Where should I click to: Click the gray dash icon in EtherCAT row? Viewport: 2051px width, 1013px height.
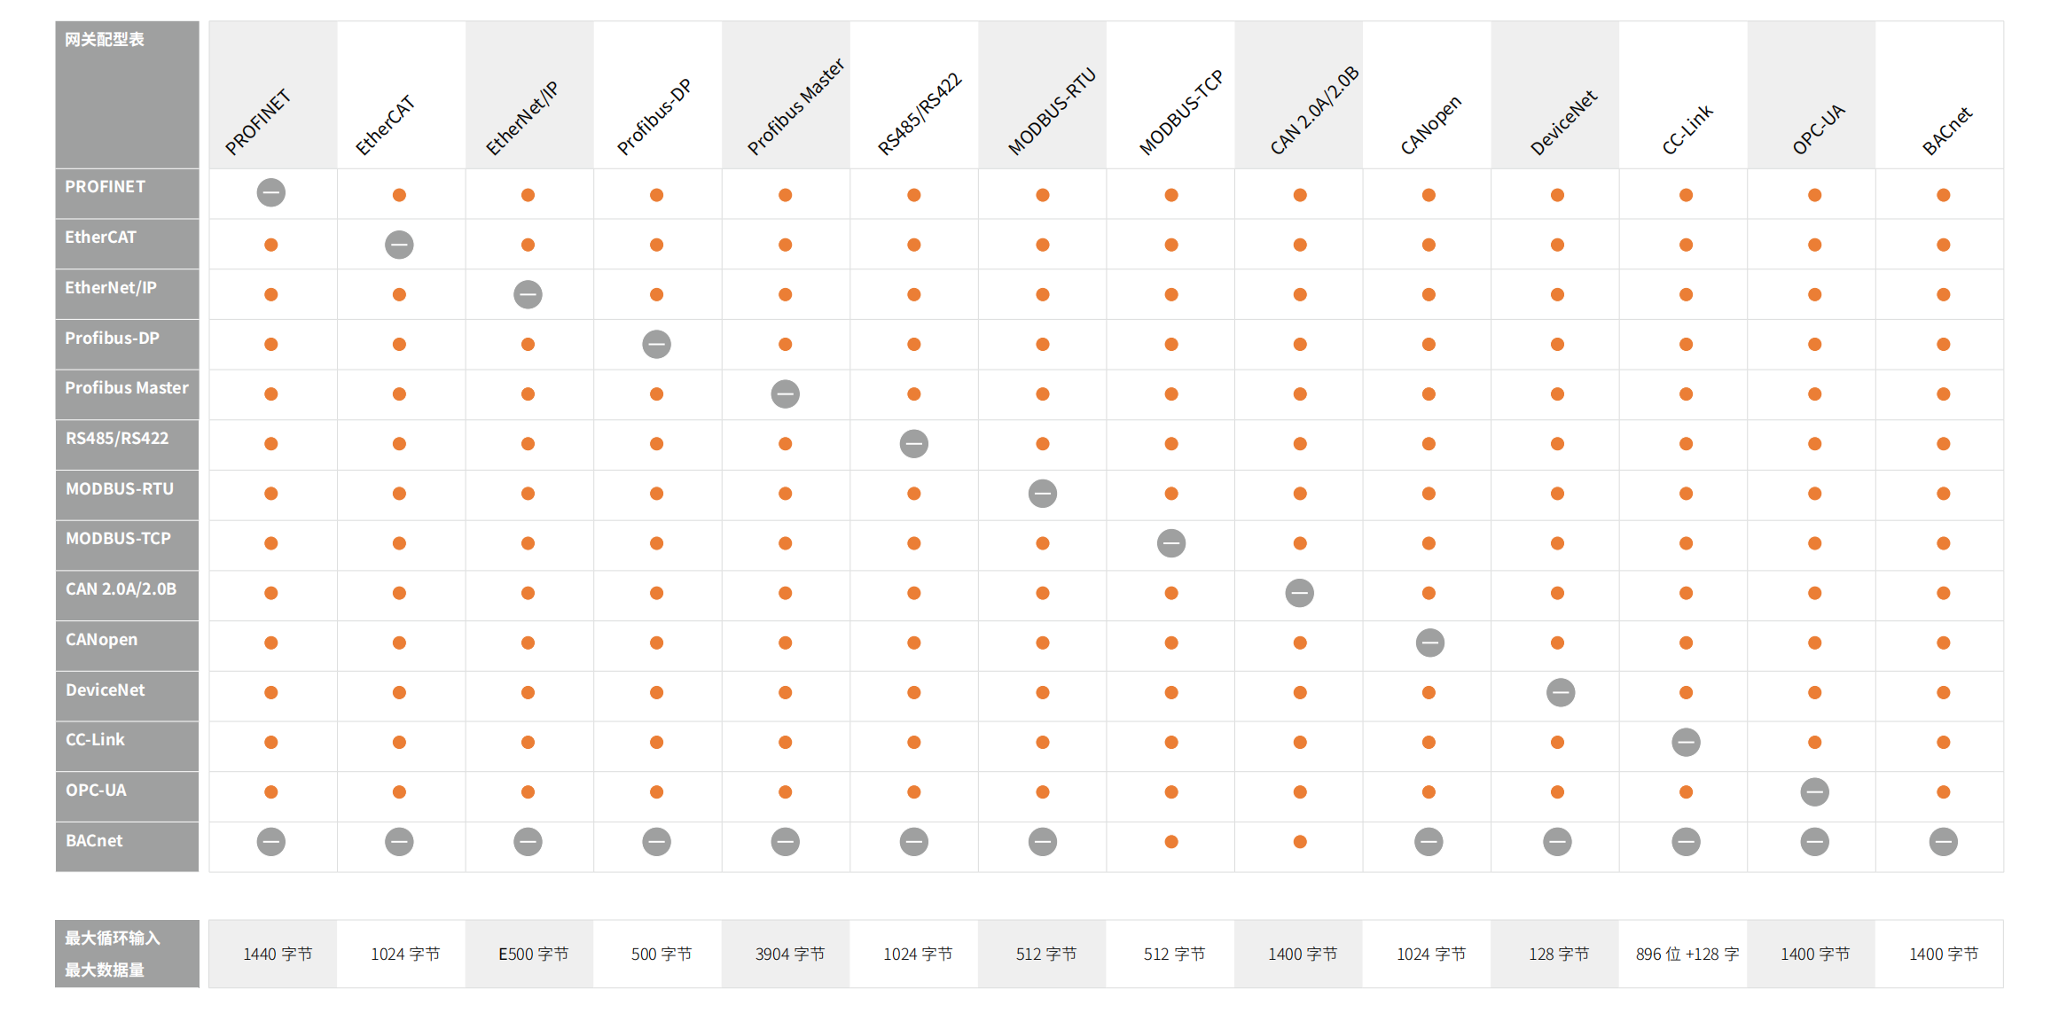coord(399,244)
